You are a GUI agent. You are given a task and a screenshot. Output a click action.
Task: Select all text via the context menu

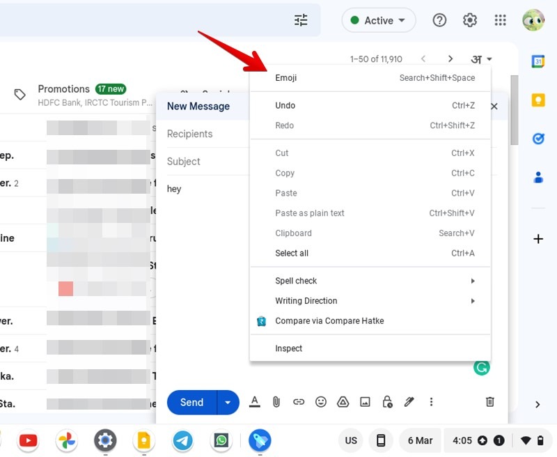pos(291,253)
